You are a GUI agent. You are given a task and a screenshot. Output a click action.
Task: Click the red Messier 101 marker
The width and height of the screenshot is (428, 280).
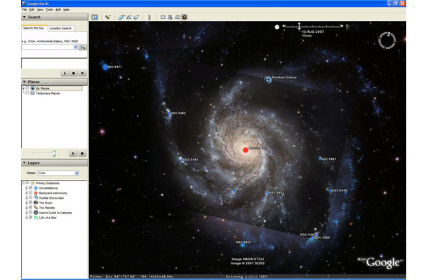pos(246,150)
